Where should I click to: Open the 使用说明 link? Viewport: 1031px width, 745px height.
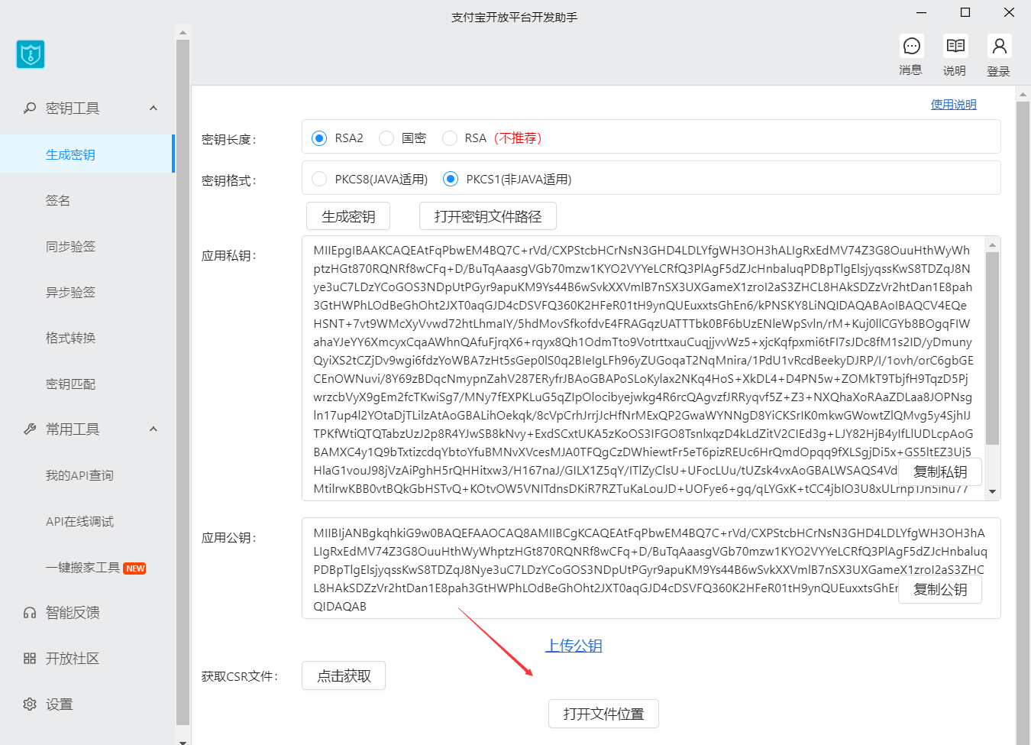pos(953,105)
